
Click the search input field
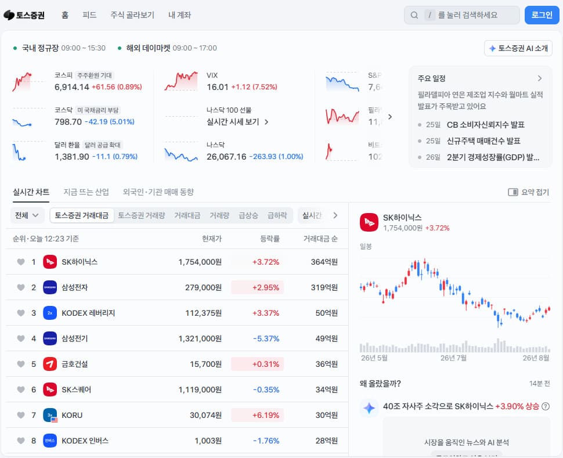(462, 15)
